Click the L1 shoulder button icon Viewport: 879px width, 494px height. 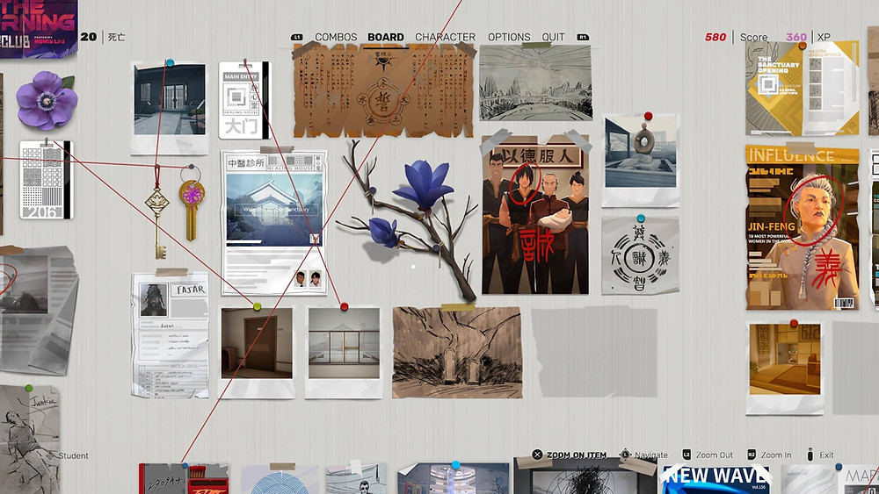click(296, 38)
